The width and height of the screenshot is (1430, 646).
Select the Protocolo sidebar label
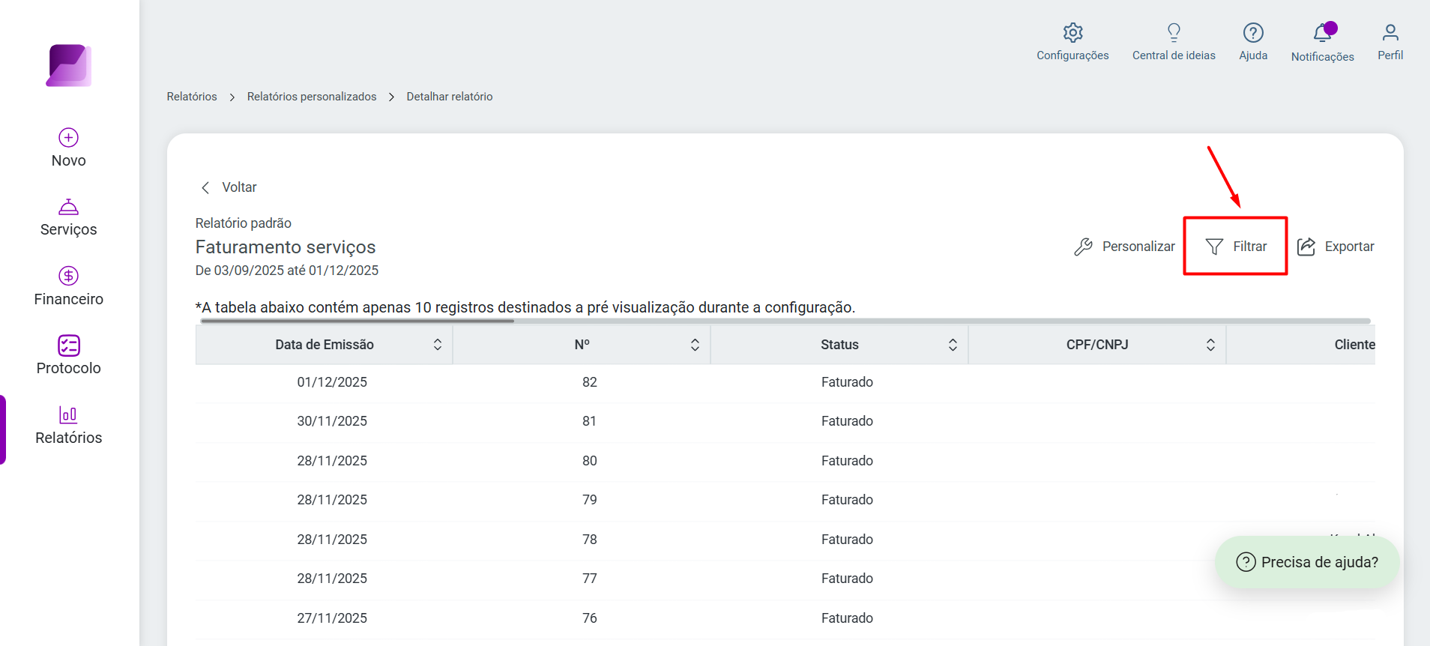(x=69, y=368)
